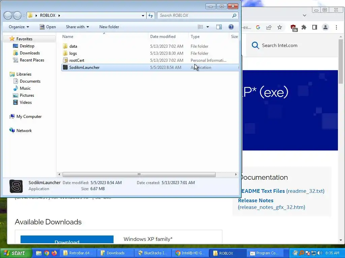The image size is (345, 258).
Task: Click Open in the Explorer toolbar
Action: click(x=48, y=27)
